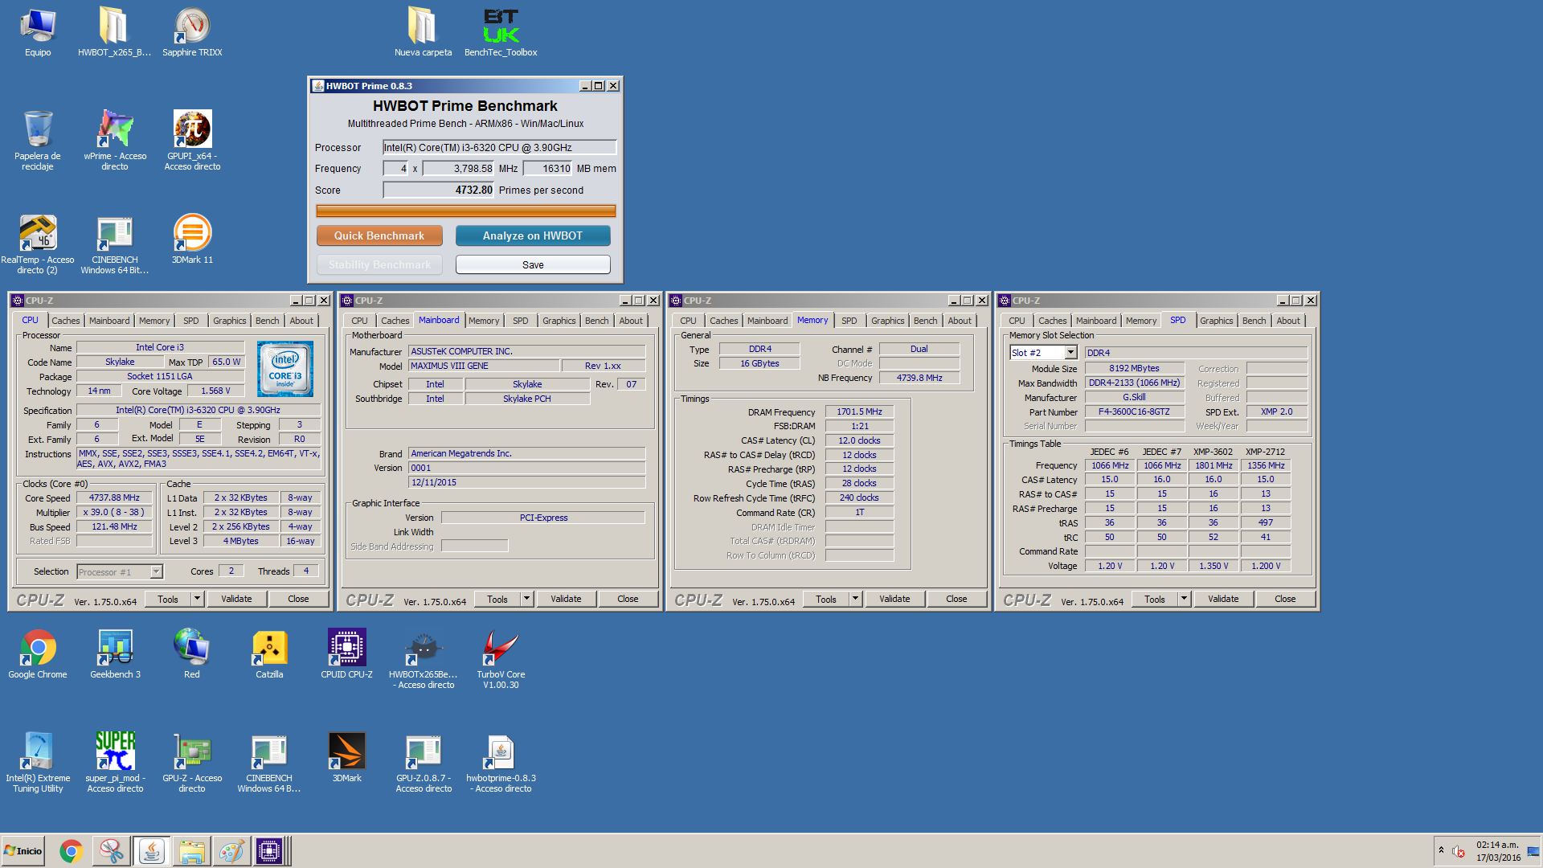
Task: Click the Inicio start button
Action: tap(23, 851)
